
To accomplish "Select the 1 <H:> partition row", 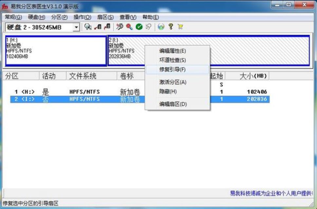I will tap(140, 92).
